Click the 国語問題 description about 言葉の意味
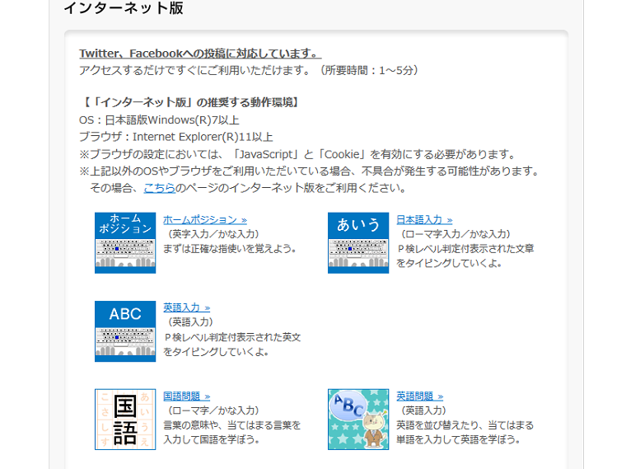This screenshot has height=469, width=626. click(231, 432)
